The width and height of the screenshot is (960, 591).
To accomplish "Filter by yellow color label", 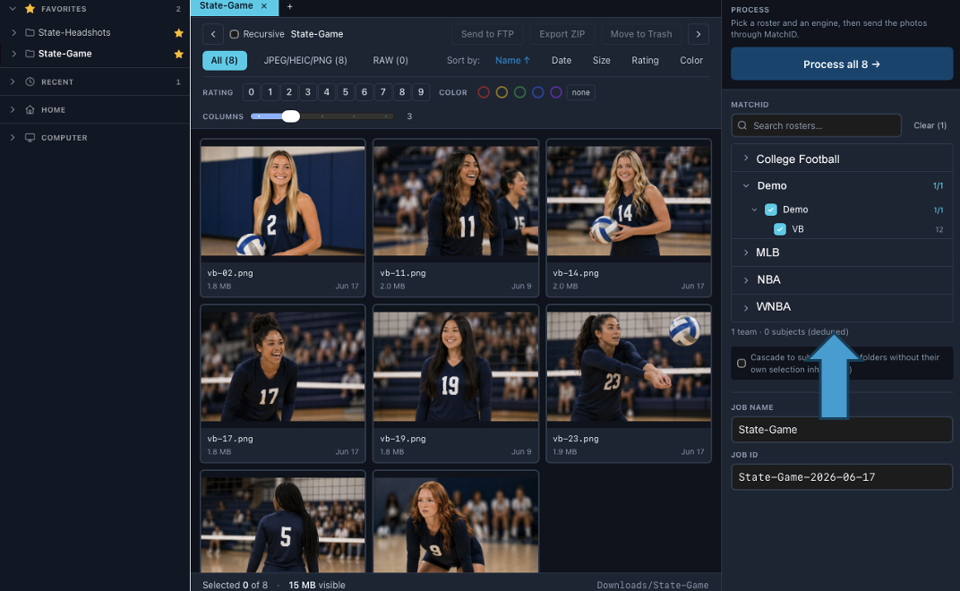I will 501,92.
